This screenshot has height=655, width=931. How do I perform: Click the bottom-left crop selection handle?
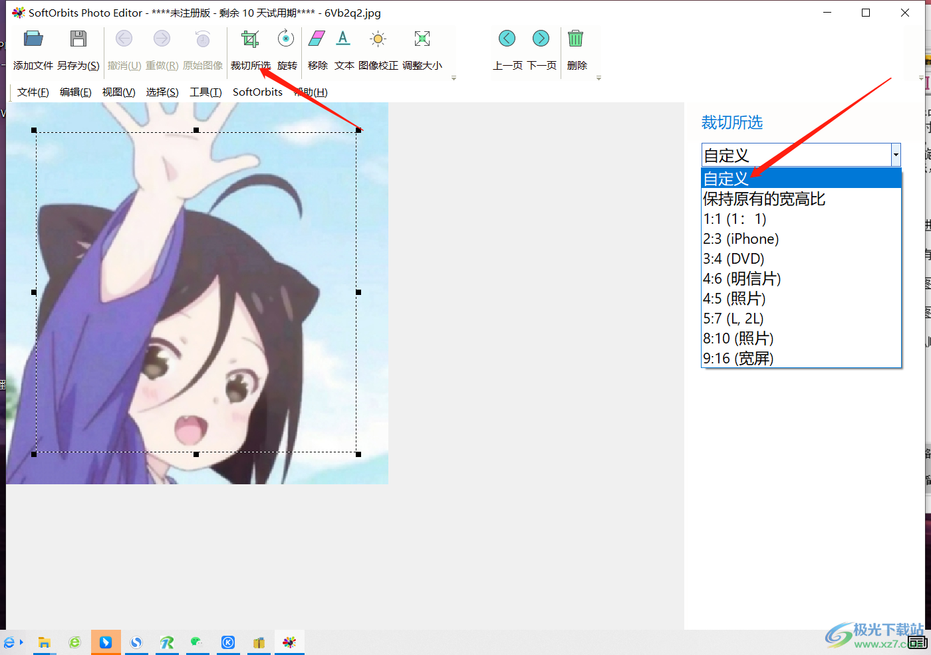click(34, 454)
